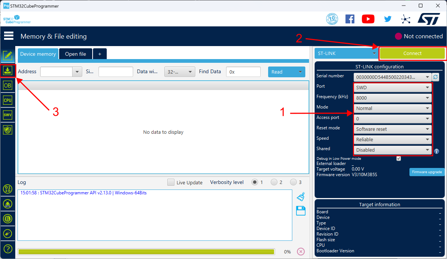The width and height of the screenshot is (447, 259).
Task: Expand the Frequency (kHz) dropdown
Action: coord(393,98)
